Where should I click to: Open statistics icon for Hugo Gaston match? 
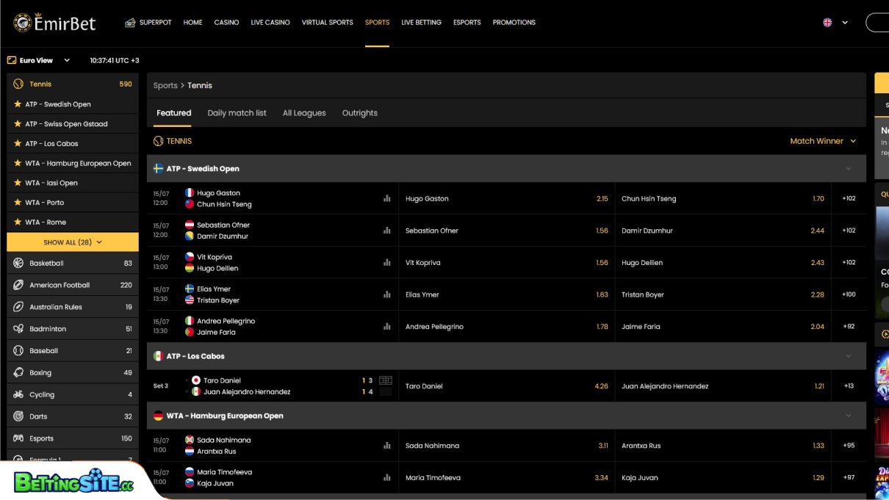tap(387, 198)
